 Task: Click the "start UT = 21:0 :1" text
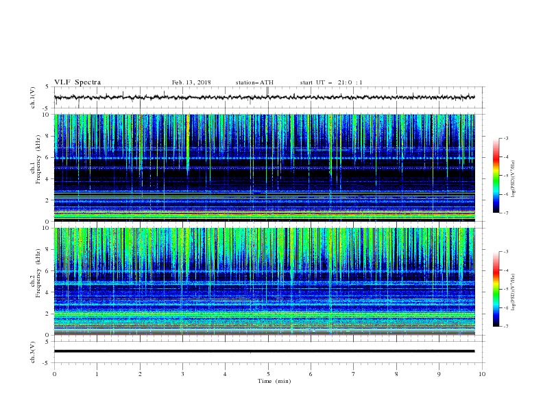pos(331,82)
